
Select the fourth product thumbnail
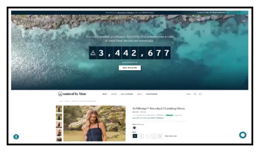point(59,133)
